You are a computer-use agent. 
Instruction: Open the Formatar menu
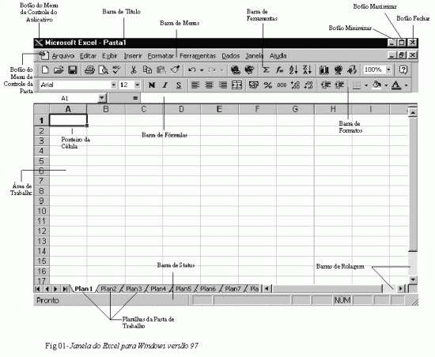point(161,56)
